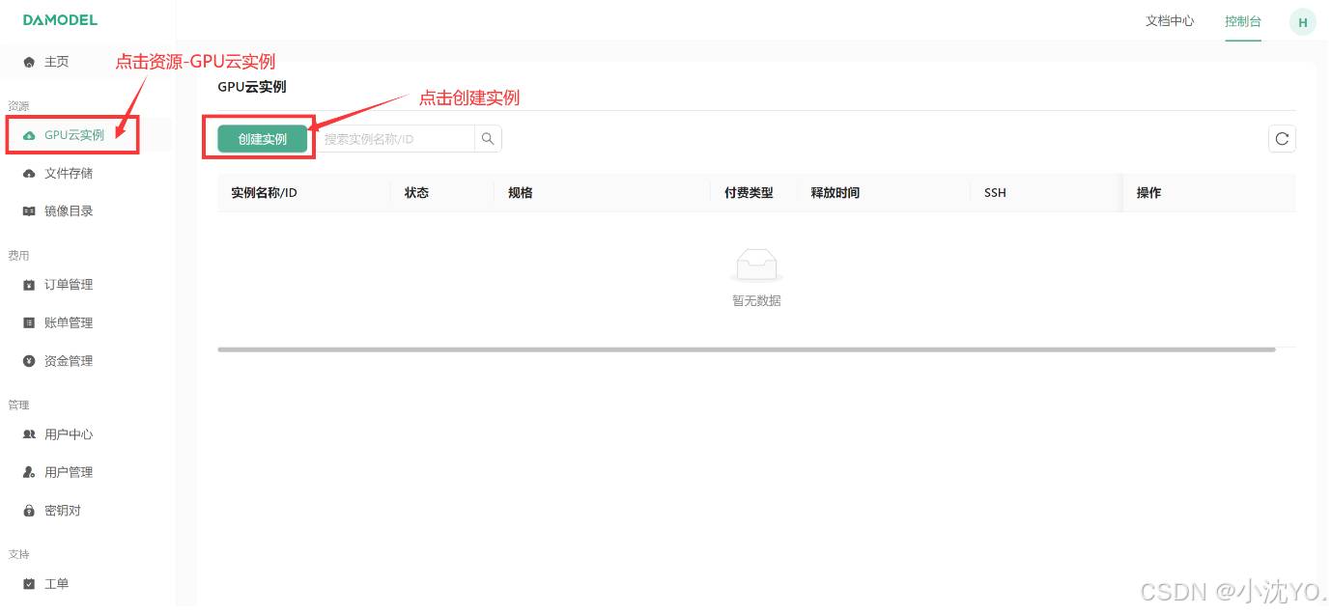Click the icon beside 账单管理
Screen dimensions: 1331x614
[29, 323]
